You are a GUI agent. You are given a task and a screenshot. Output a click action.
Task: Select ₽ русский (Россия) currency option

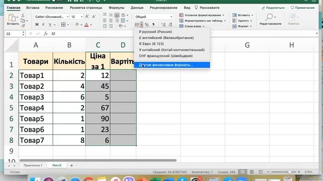[172, 32]
